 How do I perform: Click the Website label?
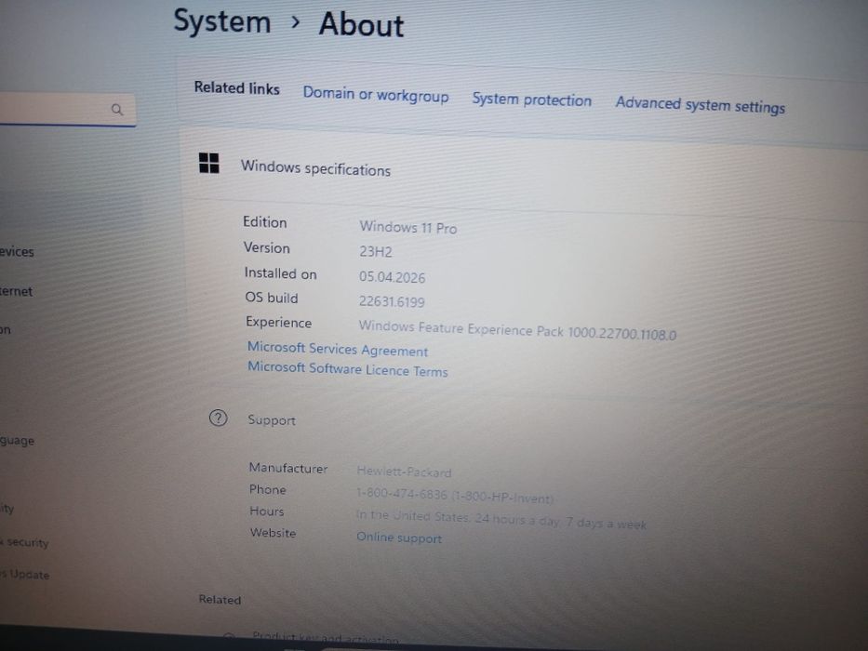coord(273,533)
